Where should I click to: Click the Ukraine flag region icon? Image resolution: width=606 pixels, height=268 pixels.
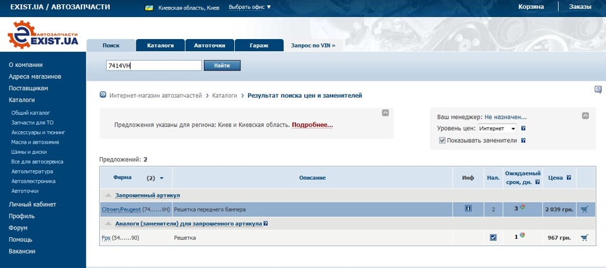coord(149,8)
